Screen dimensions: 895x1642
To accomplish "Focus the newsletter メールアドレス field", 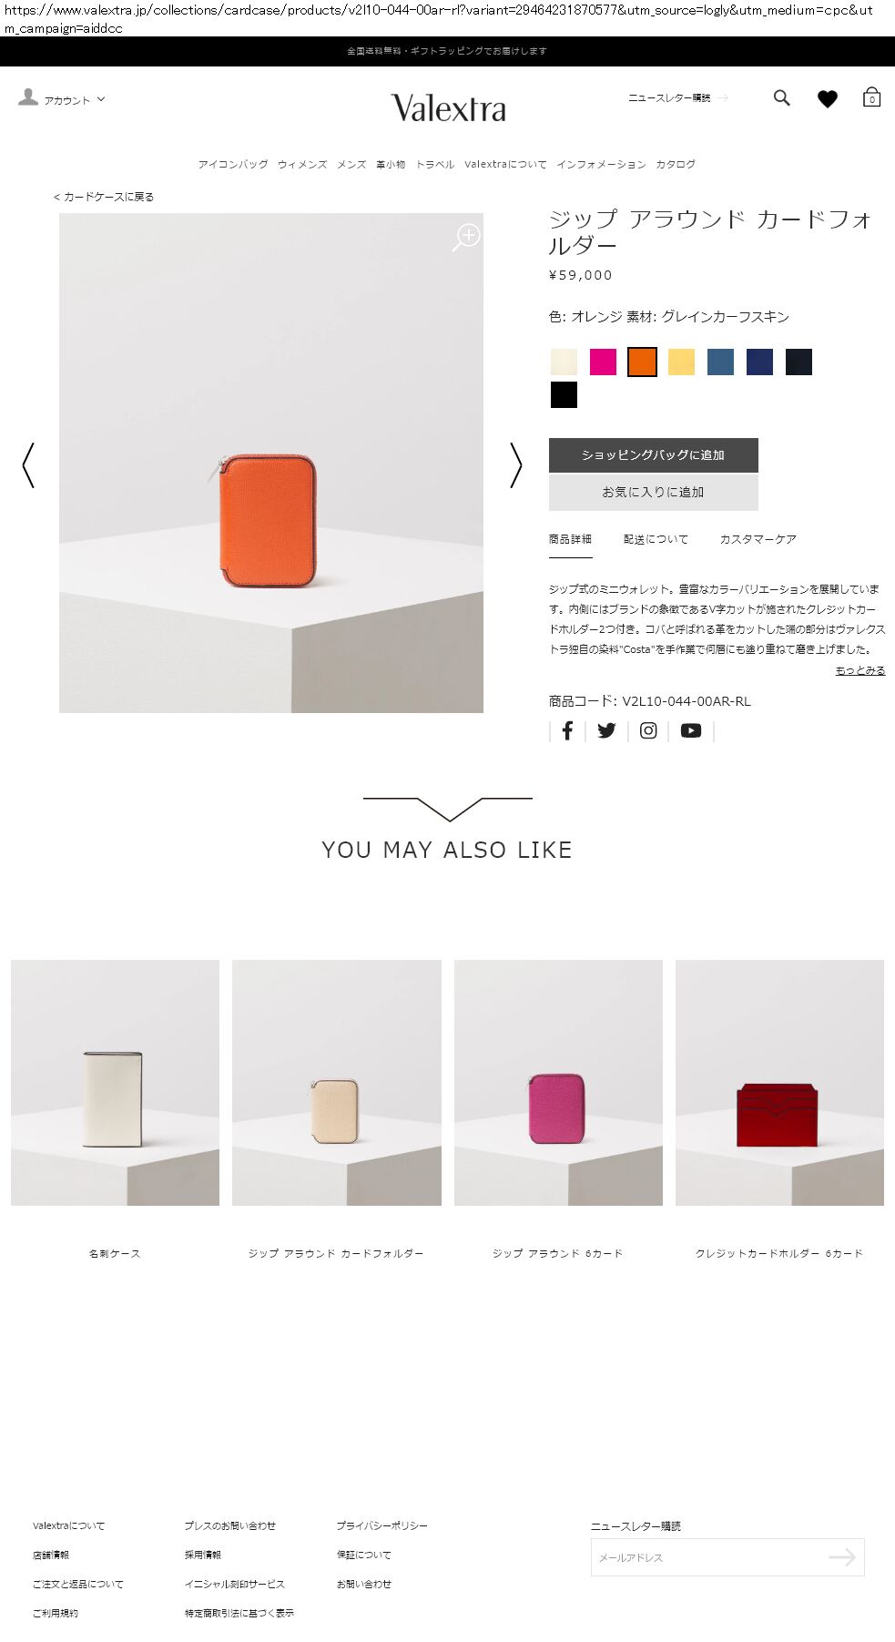I will click(710, 1557).
